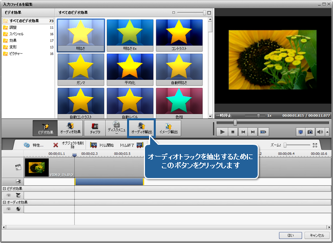Click オーディオ輸出 to extract audio
Image resolution: width=333 pixels, height=243 pixels.
click(141, 128)
